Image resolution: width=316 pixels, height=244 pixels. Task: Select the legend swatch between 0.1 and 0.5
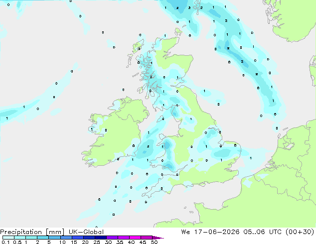[x=8, y=238]
